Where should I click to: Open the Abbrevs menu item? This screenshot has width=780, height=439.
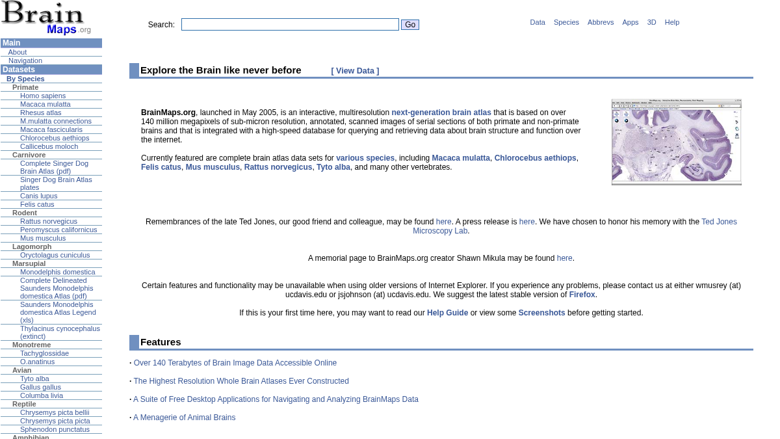(601, 22)
